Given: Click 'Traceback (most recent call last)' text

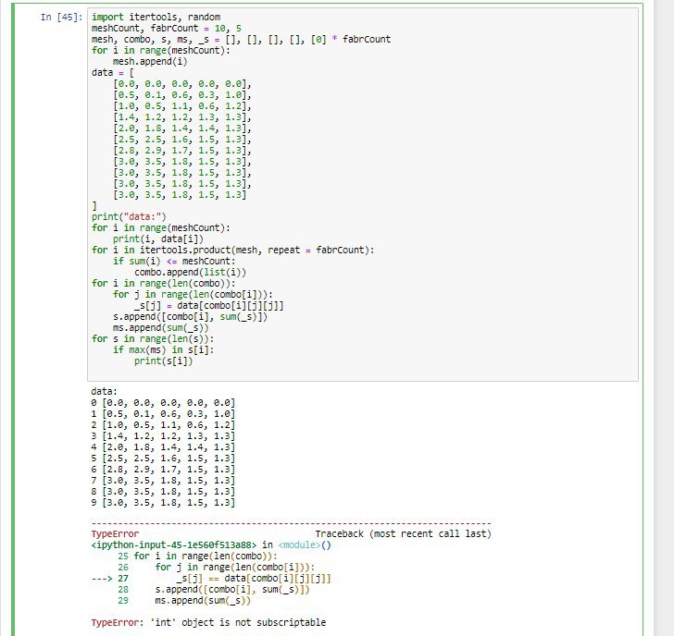Looking at the screenshot, I should click(403, 534).
